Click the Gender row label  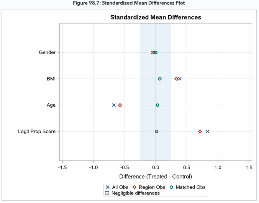[47, 52]
